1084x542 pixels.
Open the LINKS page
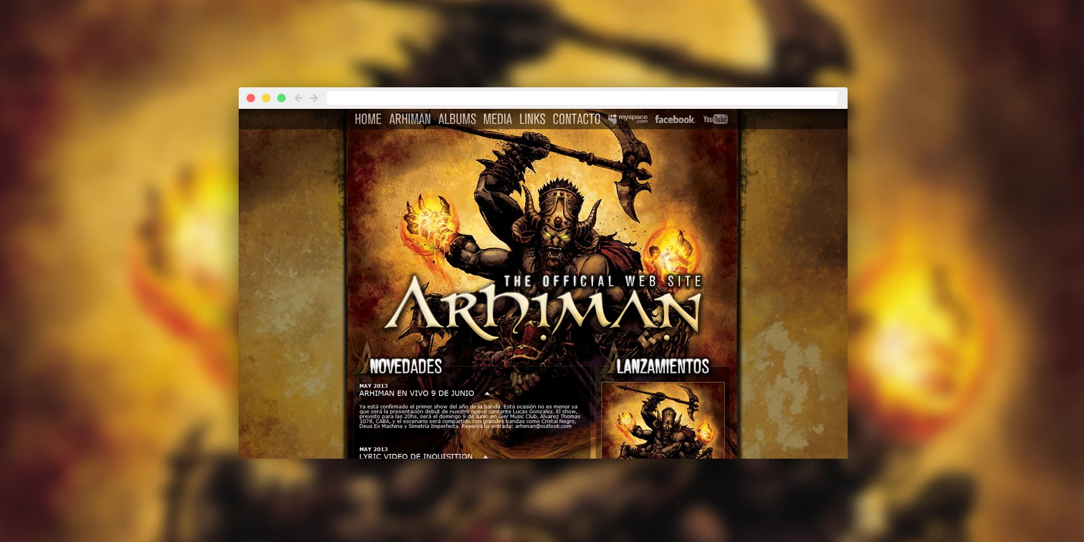[532, 120]
